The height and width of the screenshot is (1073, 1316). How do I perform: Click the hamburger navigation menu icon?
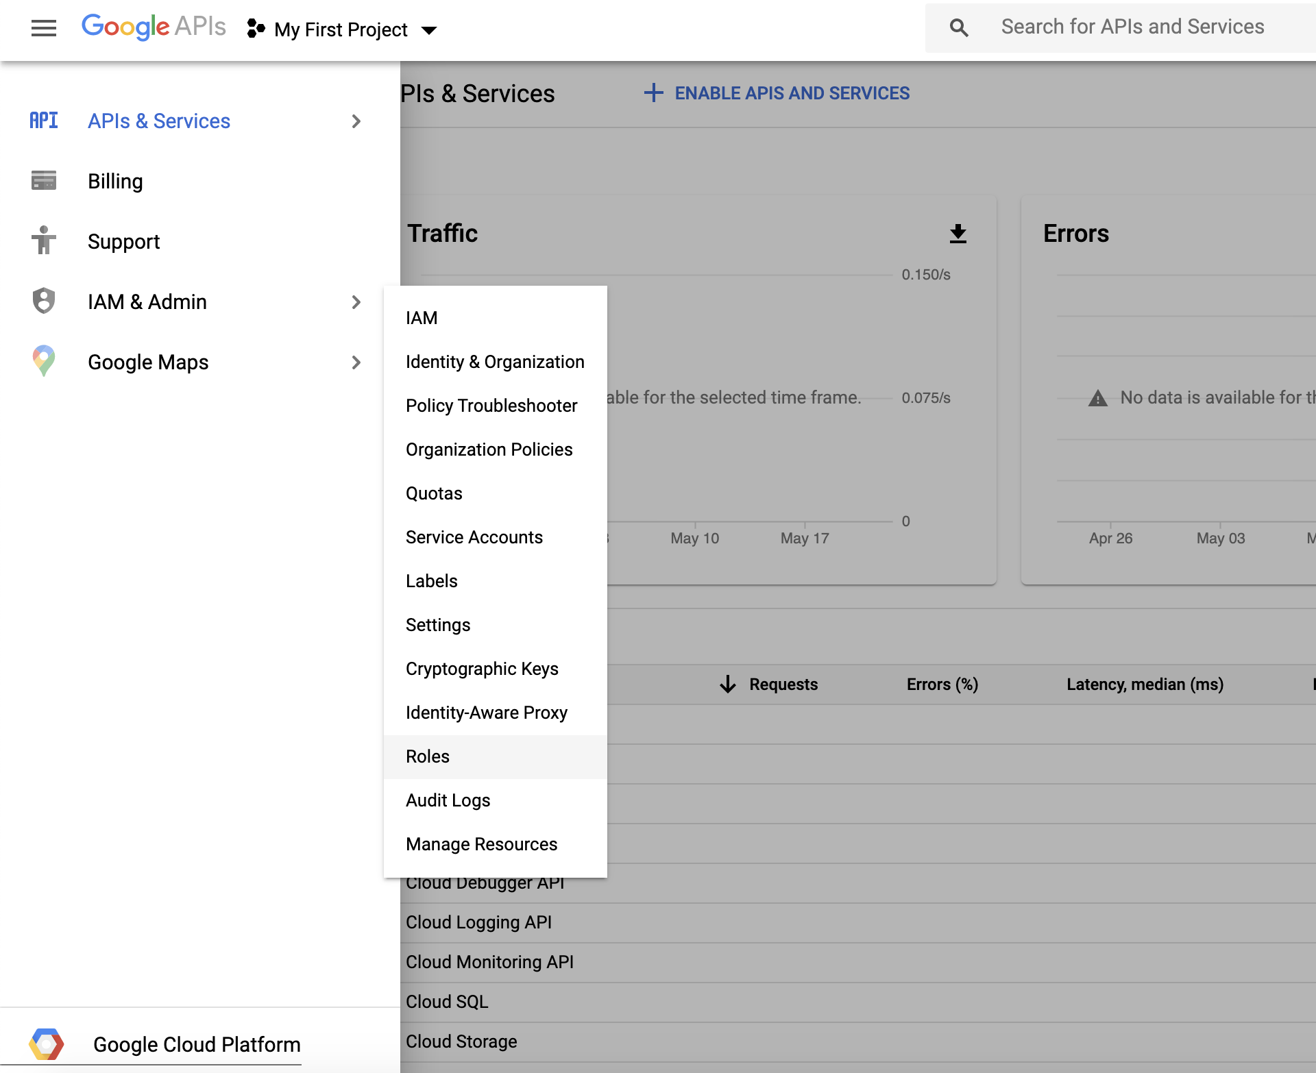(44, 28)
